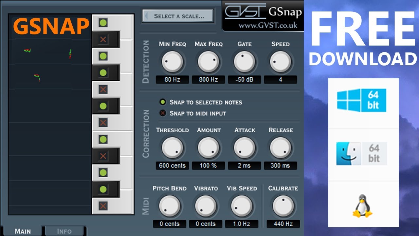
Task: Click the Calibrate knob
Action: tap(283, 206)
